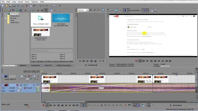Click the Video Output FX icon in the preview toolbar

point(121,10)
